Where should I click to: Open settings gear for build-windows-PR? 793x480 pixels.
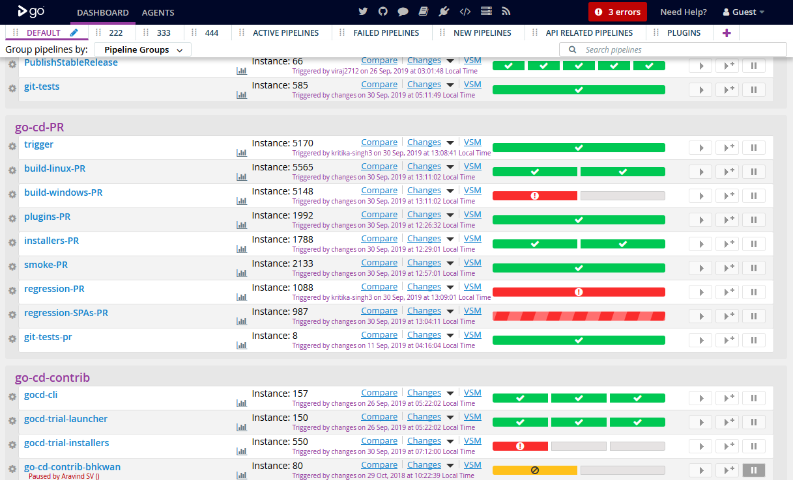[x=12, y=194]
